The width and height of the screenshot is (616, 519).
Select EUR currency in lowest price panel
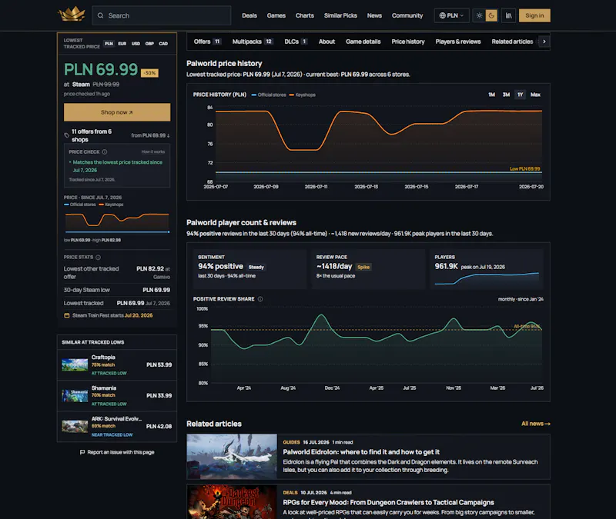pos(122,44)
